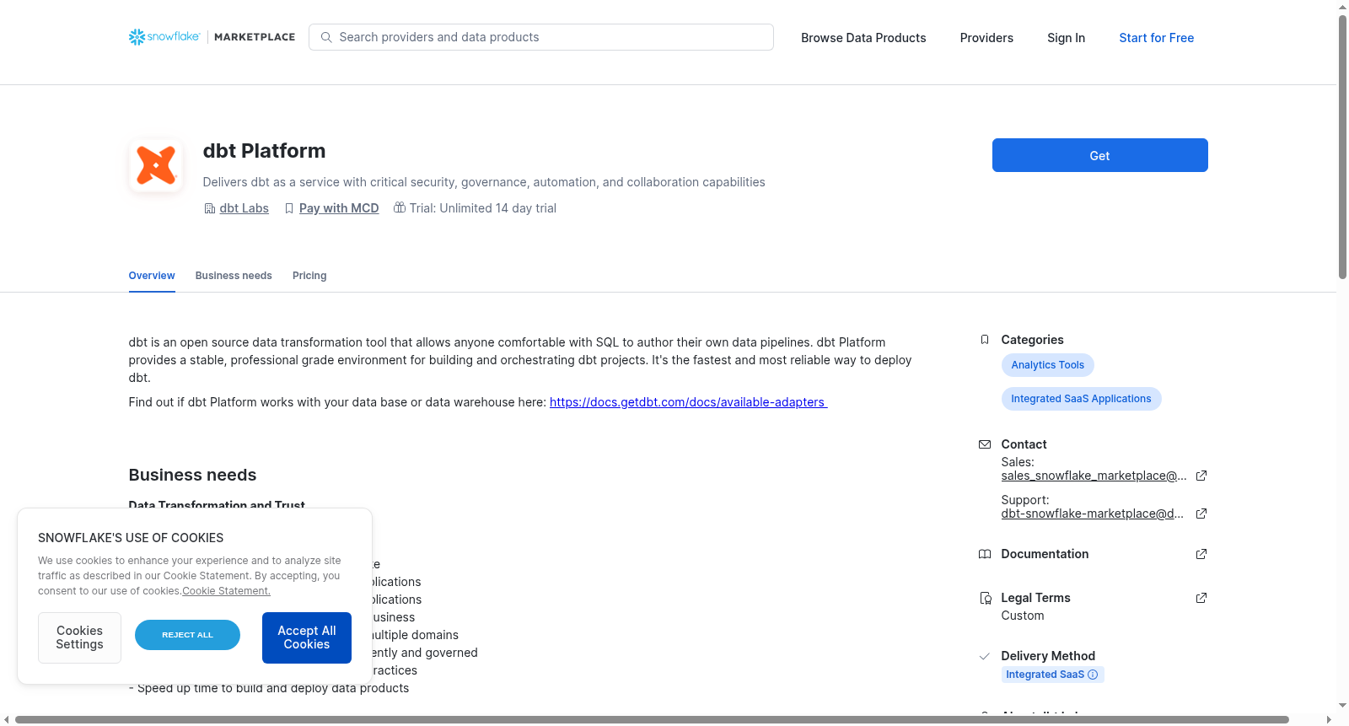Image resolution: width=1349 pixels, height=726 pixels.
Task: Click Accept All Cookies button
Action: [307, 637]
